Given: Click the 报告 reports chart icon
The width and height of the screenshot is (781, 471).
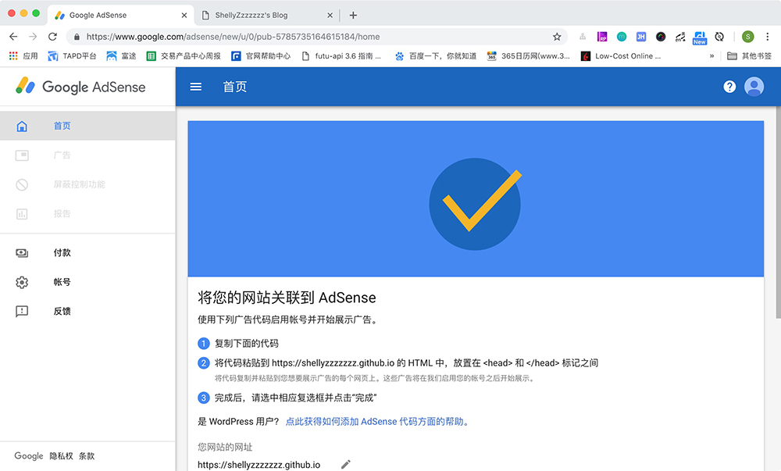Looking at the screenshot, I should (22, 214).
